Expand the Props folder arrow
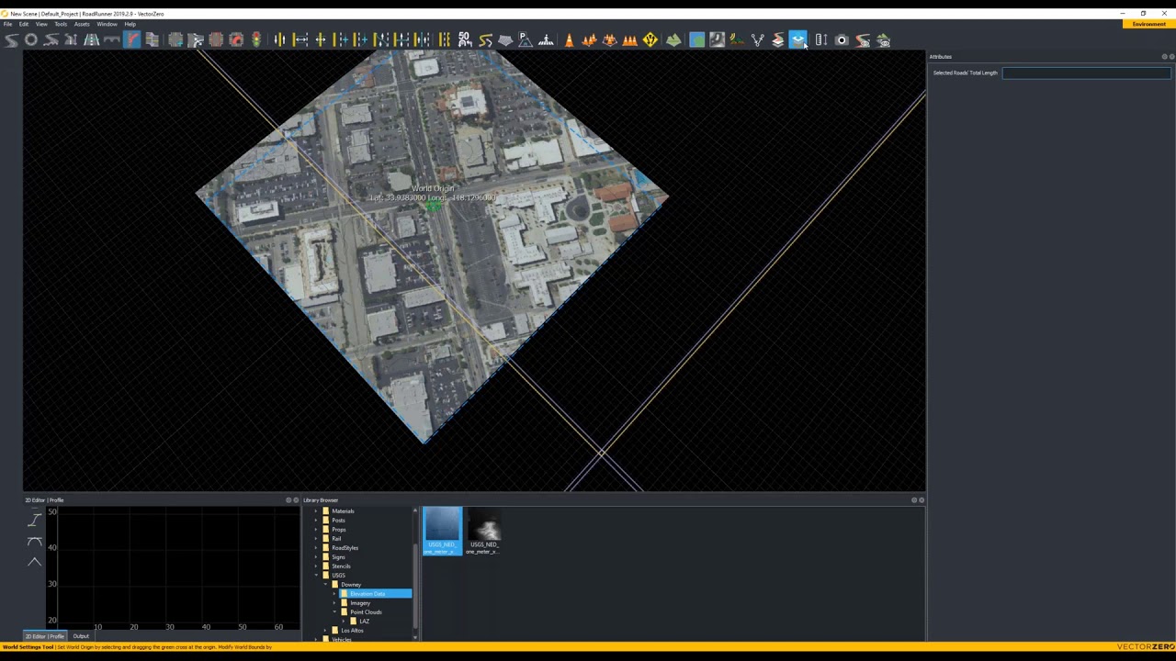This screenshot has height=661, width=1176. point(316,530)
